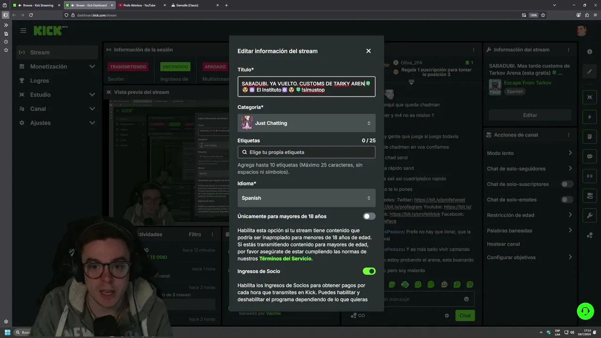601x338 pixels.
Task: Open Modo lento settings
Action: (x=530, y=153)
